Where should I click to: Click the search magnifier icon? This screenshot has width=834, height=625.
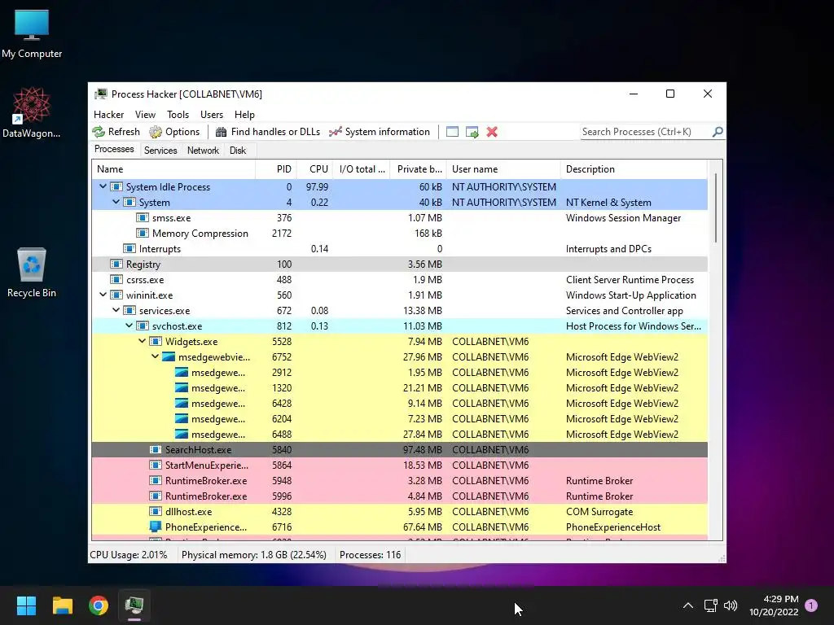coord(718,131)
